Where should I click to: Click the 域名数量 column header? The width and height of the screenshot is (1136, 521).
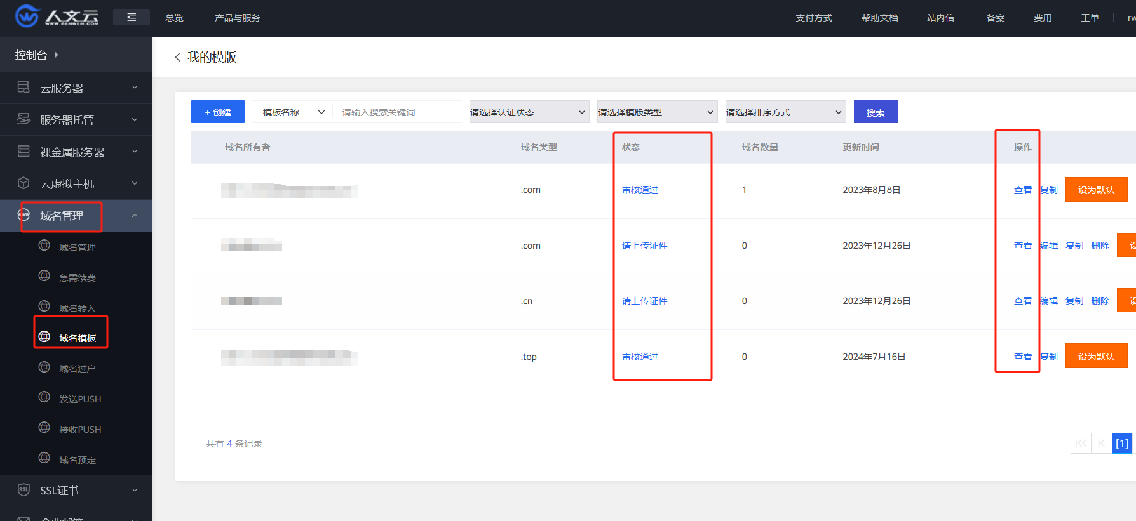761,147
